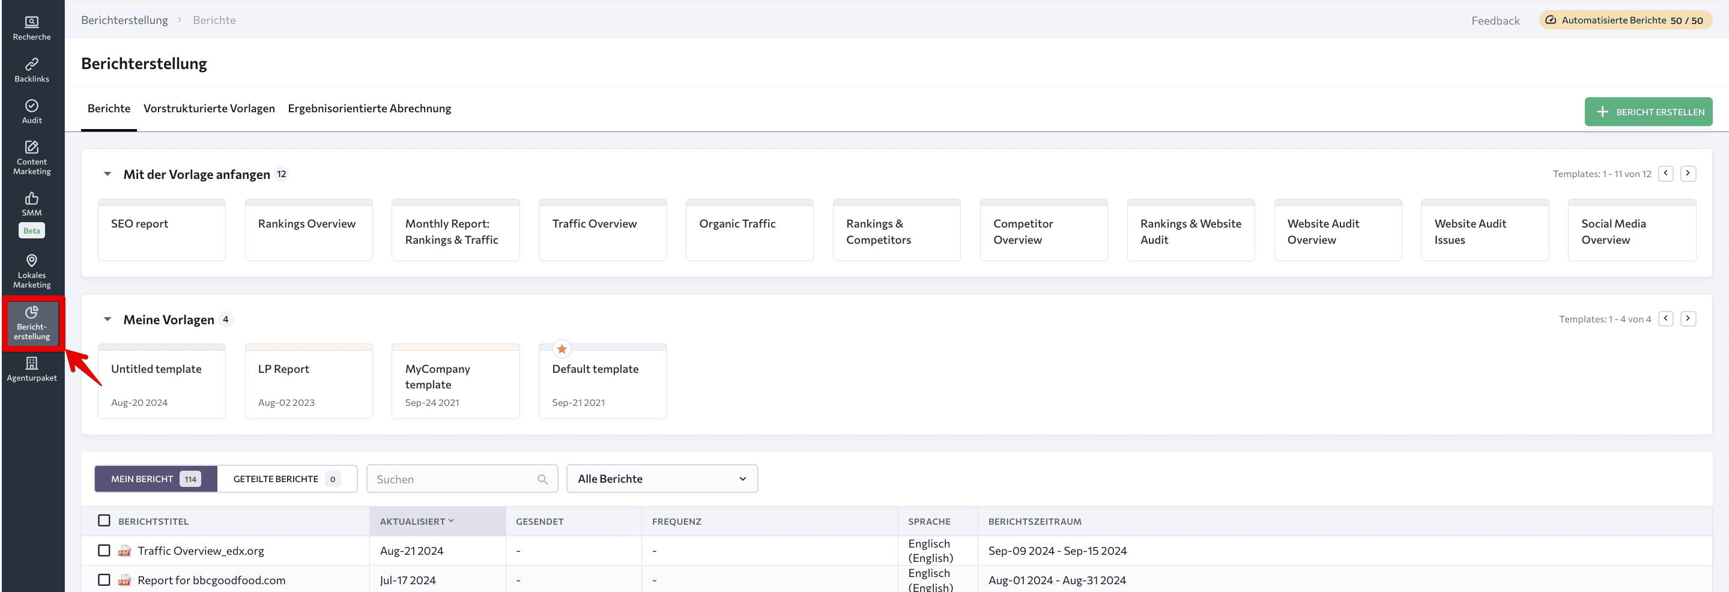Open Content Marketing in the sidebar
Viewport: 1729px width, 592px height.
(x=32, y=157)
